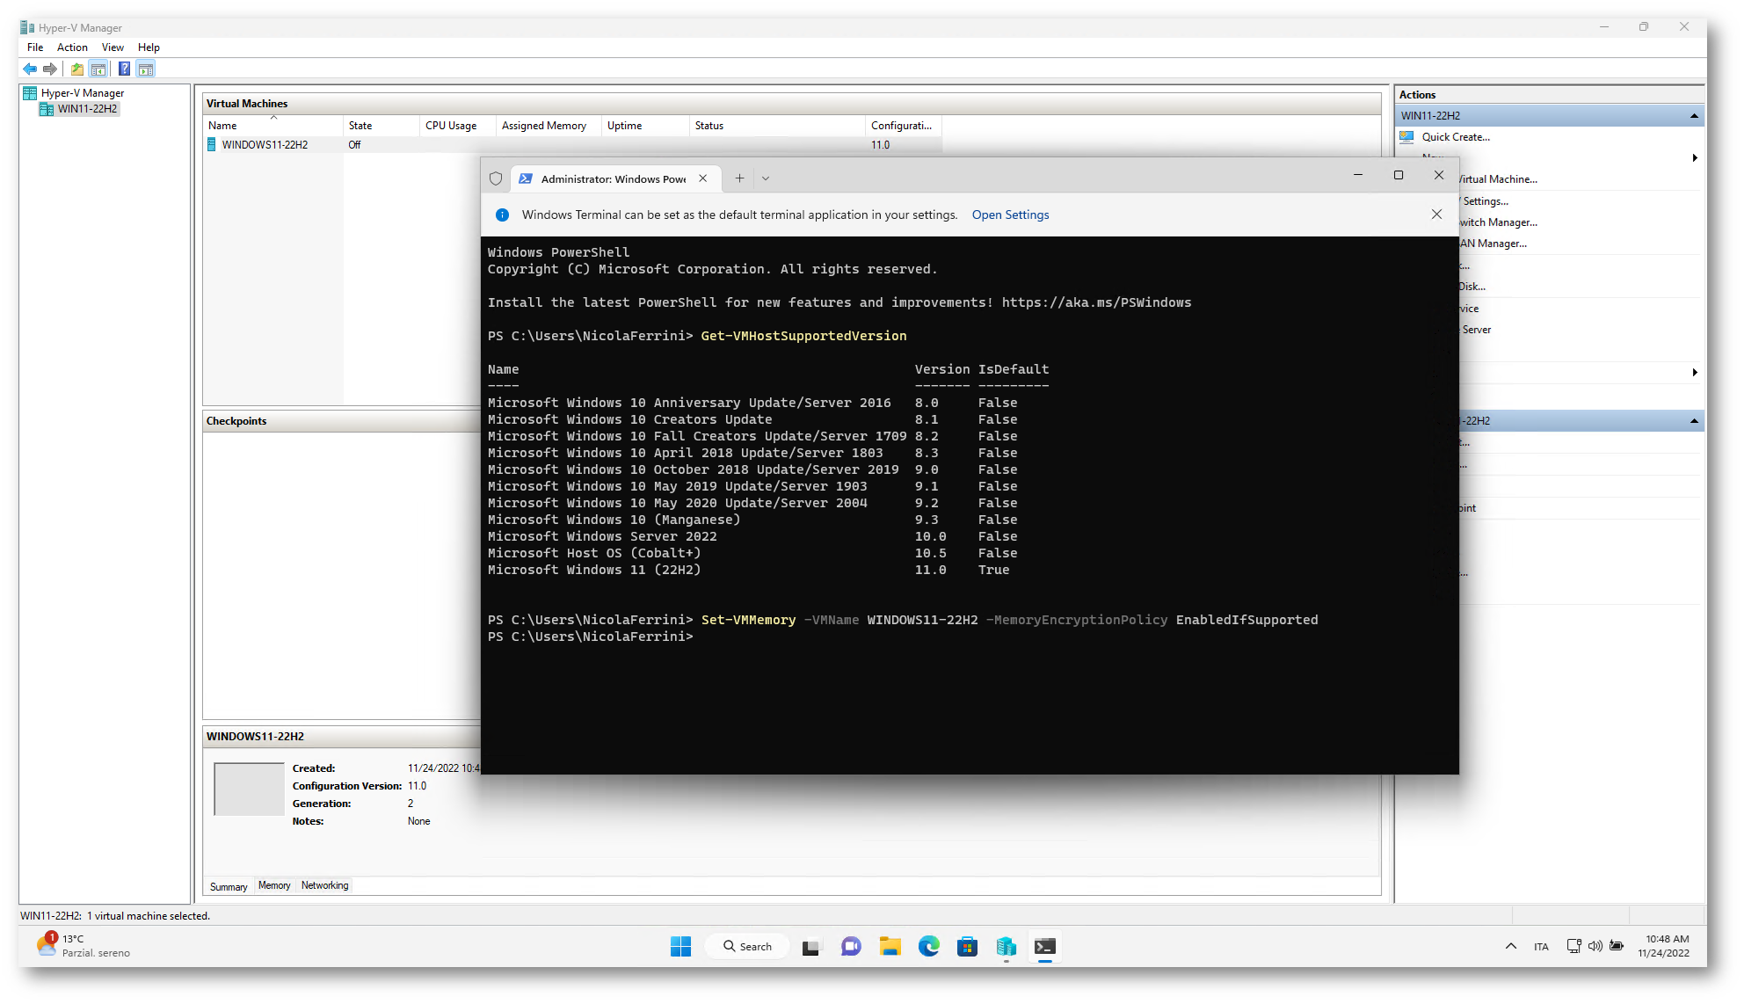Image resolution: width=1744 pixels, height=1004 pixels.
Task: Click the Open Settings link in Terminal
Action: point(1010,215)
